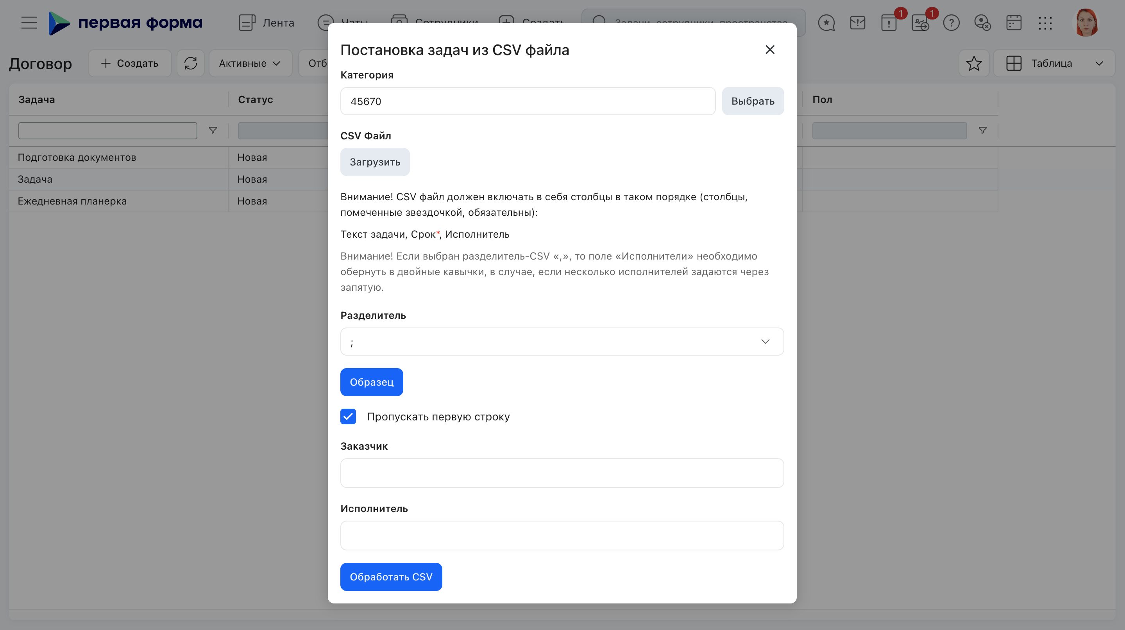Open the hamburger main menu

[29, 23]
